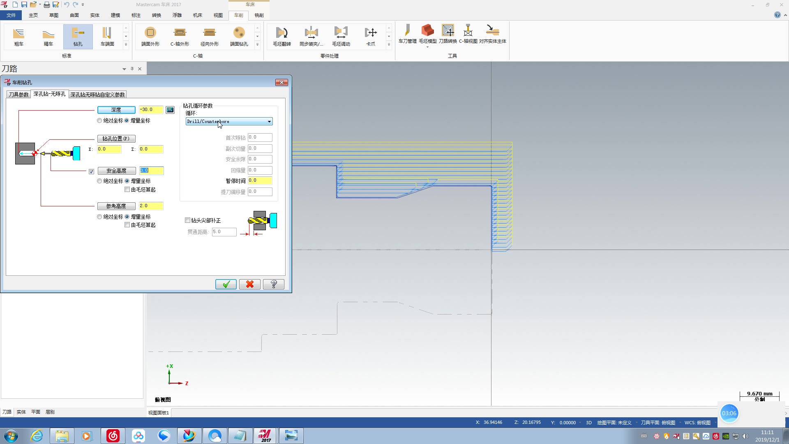
Task: Open the 车刀管理 lathe tool manager
Action: tap(407, 34)
